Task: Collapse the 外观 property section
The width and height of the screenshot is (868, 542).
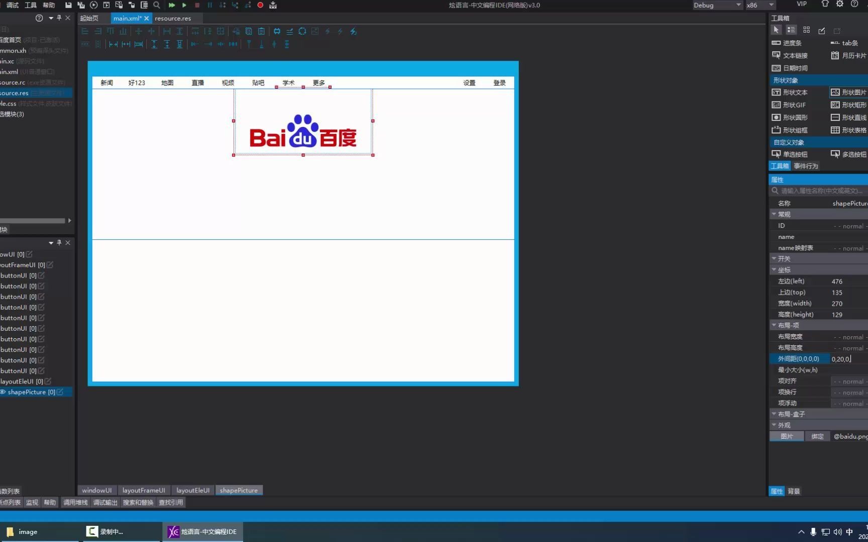Action: [x=774, y=425]
